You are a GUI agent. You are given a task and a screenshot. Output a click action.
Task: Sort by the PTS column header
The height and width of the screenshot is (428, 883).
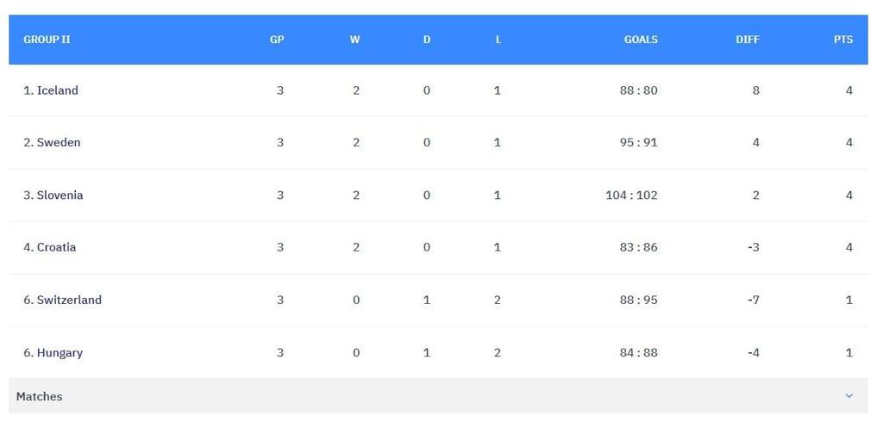pos(842,40)
